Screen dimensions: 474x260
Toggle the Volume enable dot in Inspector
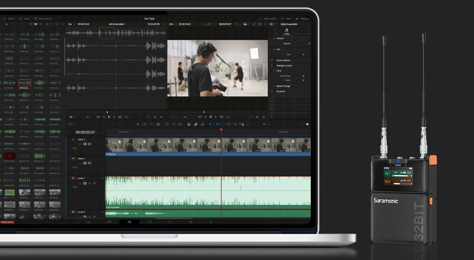273,38
